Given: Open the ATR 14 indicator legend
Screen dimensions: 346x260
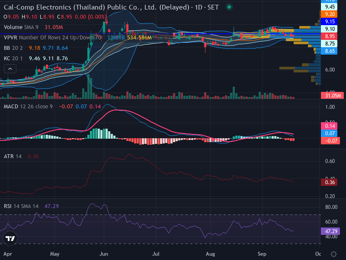Looking at the screenshot, I should tap(13, 156).
